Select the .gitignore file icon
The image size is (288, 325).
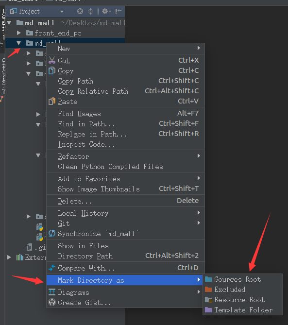coord(29,247)
